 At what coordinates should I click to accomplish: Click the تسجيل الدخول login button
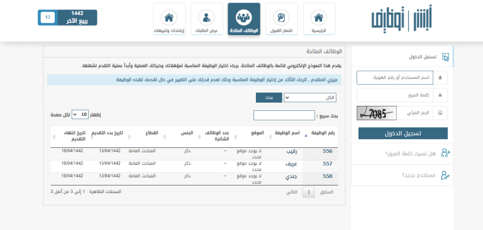click(403, 133)
